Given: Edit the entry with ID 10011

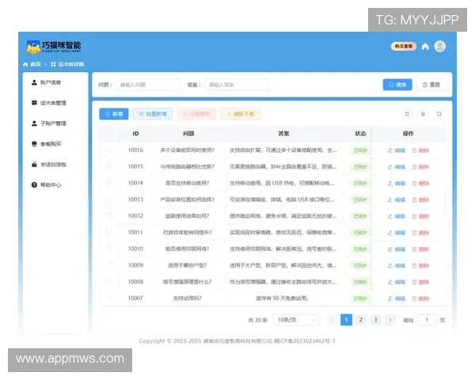Looking at the screenshot, I should click(x=397, y=233).
